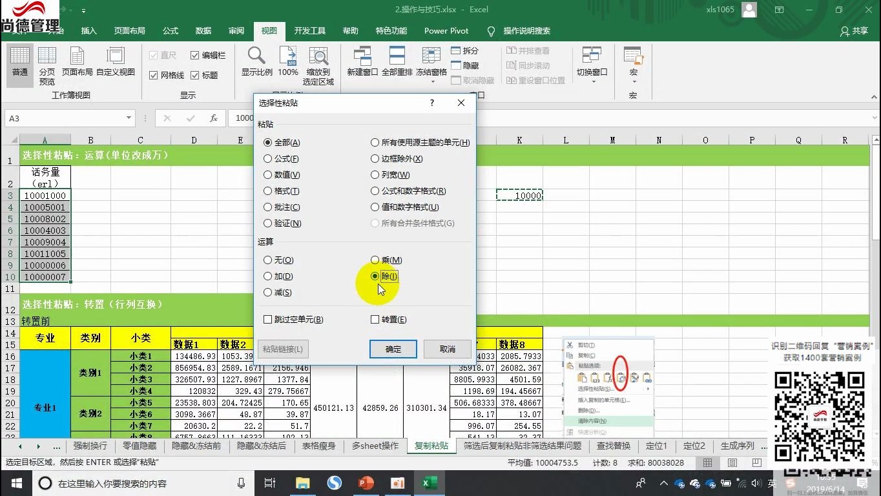
Task: Select paste Formulas (公式) radio
Action: click(x=281, y=159)
